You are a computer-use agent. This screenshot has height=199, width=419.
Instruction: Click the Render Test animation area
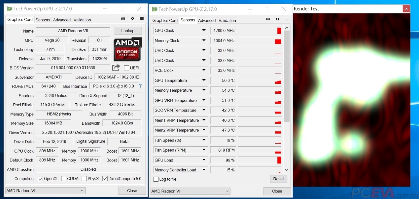pos(351,100)
